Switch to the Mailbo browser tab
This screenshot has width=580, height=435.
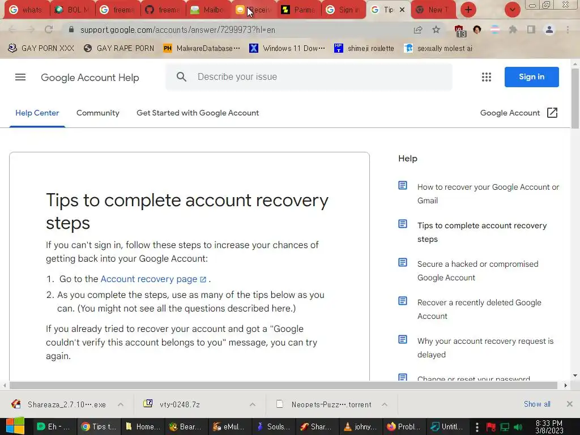pos(210,10)
